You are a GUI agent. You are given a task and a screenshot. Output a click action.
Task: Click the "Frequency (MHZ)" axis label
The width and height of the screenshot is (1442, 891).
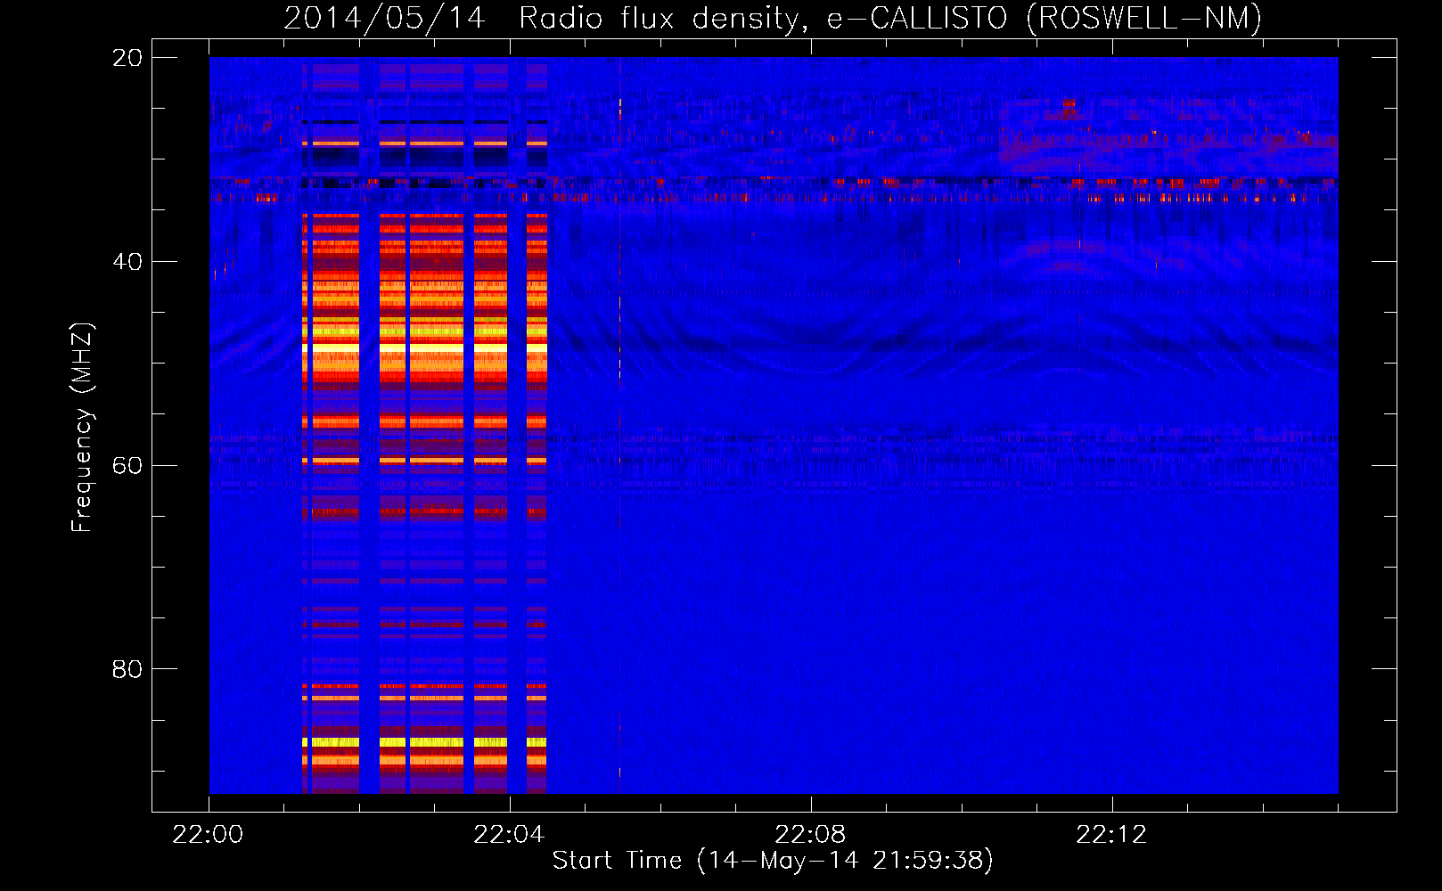[82, 428]
